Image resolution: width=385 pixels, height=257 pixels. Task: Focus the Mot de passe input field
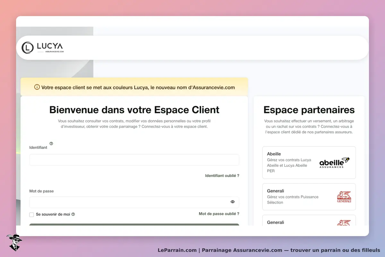pyautogui.click(x=134, y=202)
